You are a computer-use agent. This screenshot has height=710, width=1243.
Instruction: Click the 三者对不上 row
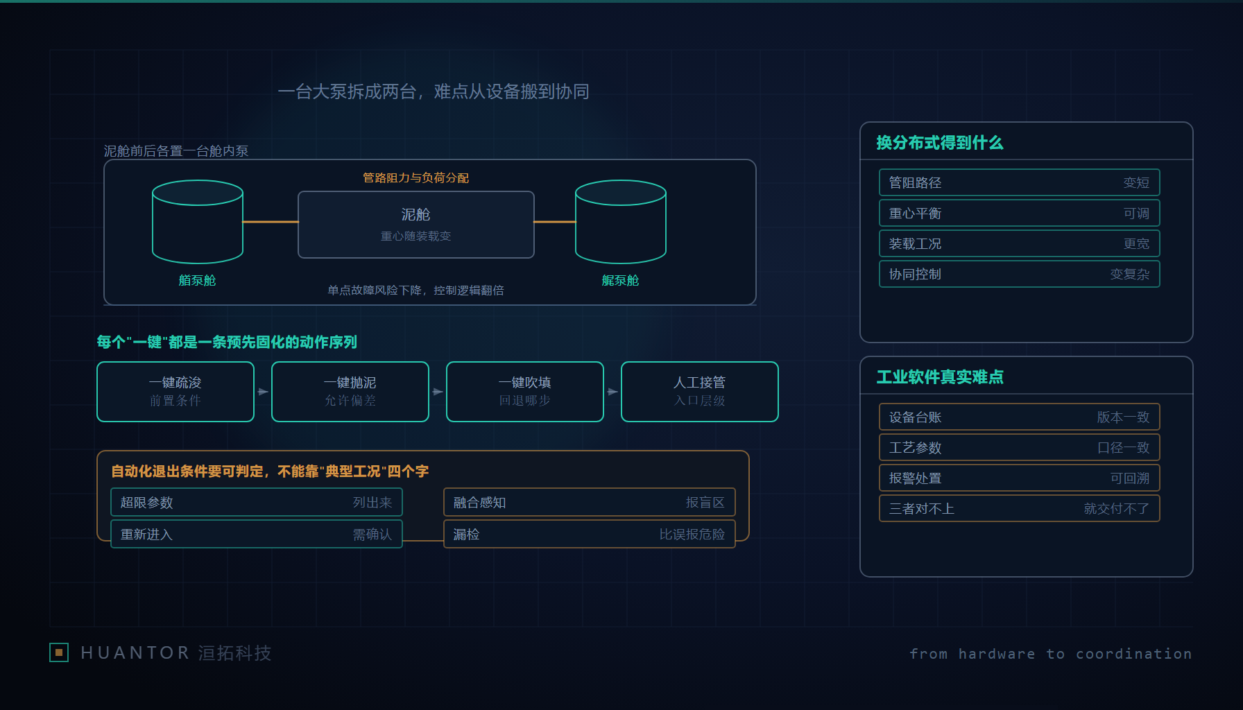click(x=1020, y=508)
